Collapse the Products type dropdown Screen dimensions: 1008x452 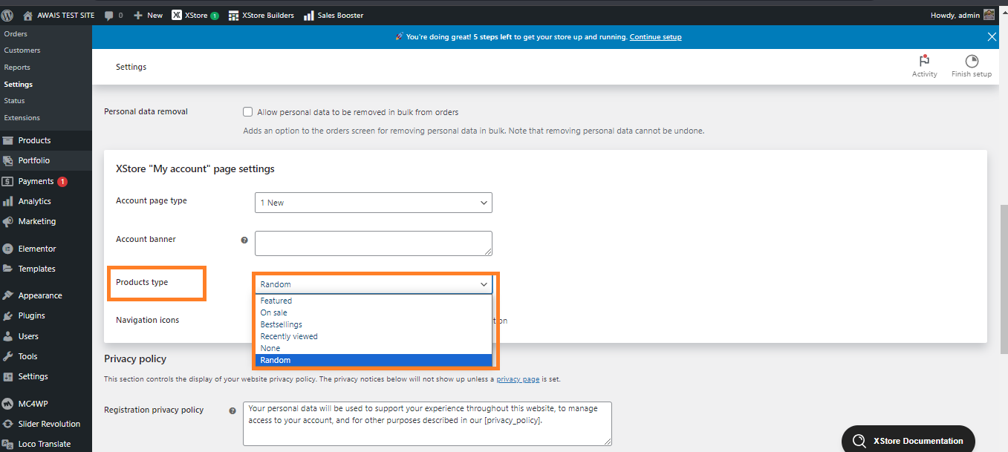coord(374,284)
